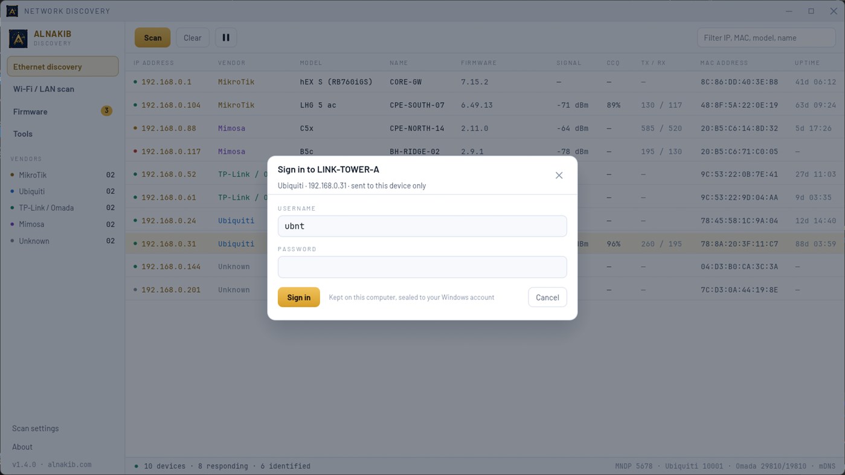The image size is (845, 475).
Task: Cancel the sign-in dialog
Action: (x=547, y=297)
